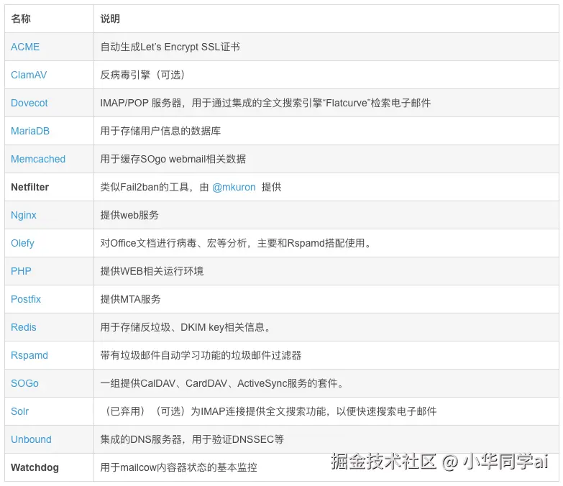The height and width of the screenshot is (486, 563).
Task: Click the Redis description about DKIM key
Action: click(x=186, y=327)
